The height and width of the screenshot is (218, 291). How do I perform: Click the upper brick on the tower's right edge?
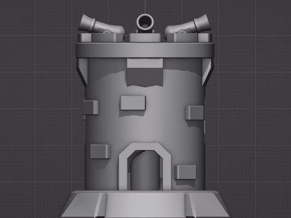(x=194, y=113)
